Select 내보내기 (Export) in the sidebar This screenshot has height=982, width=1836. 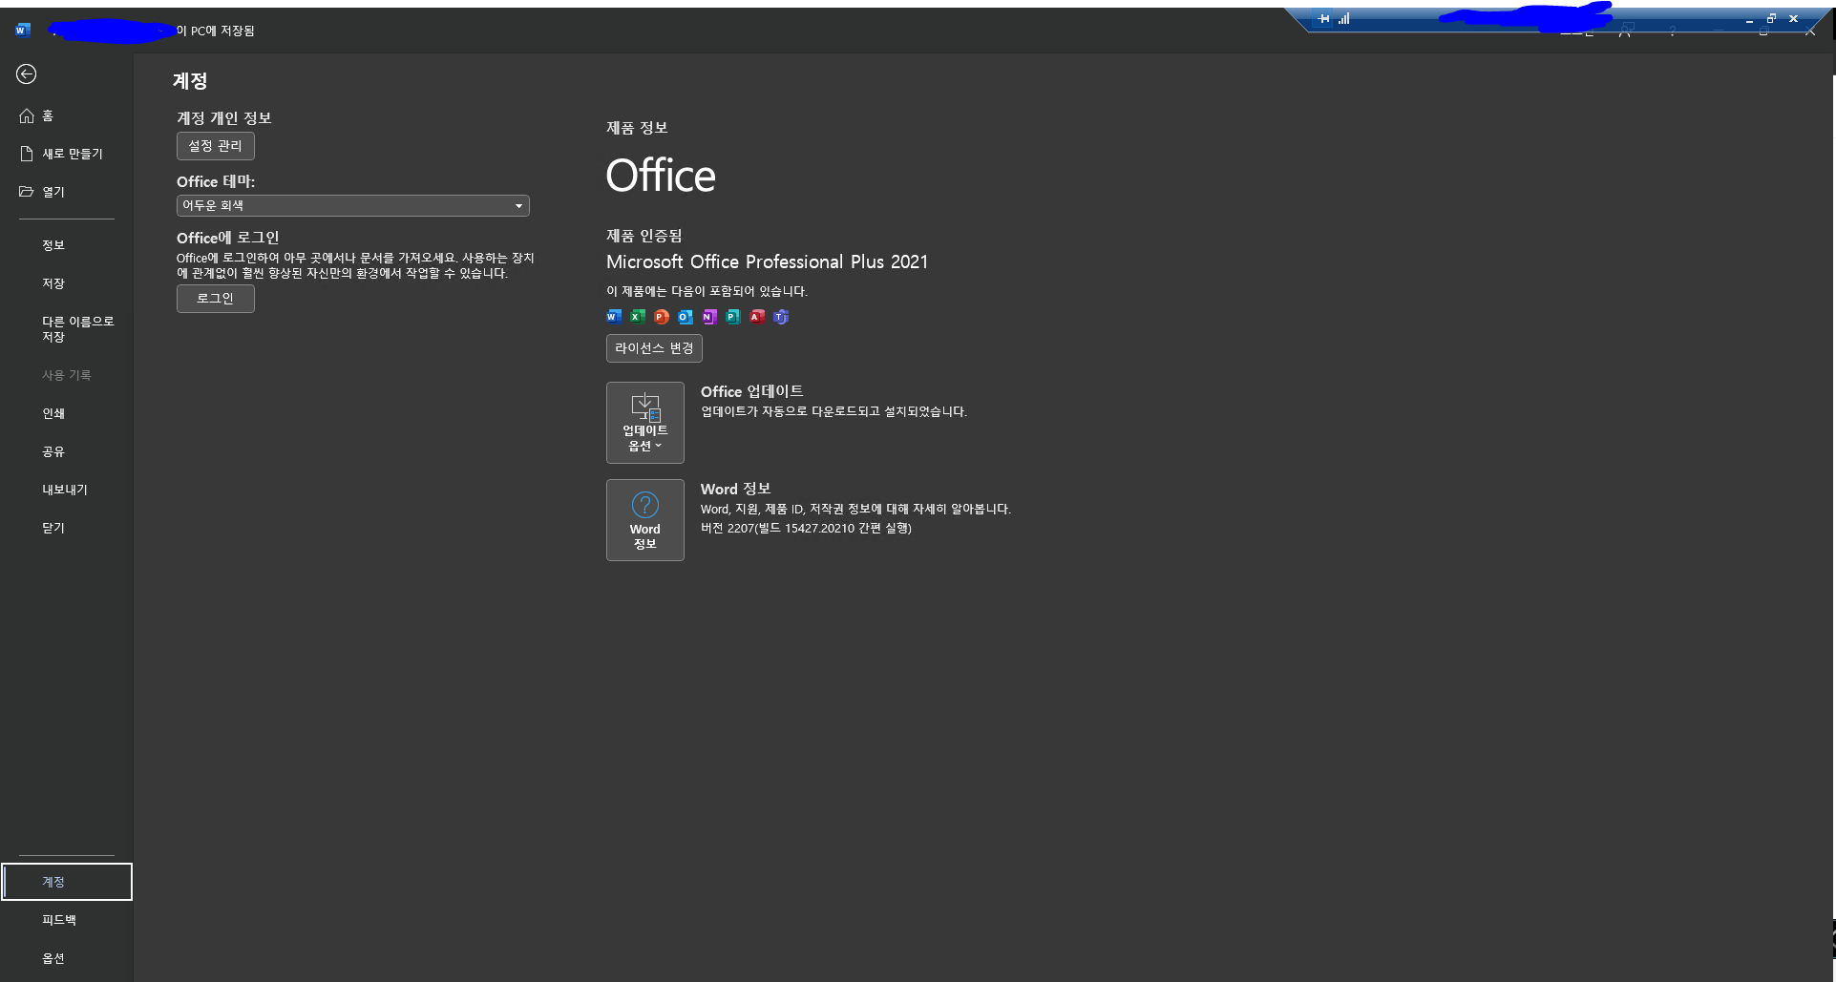tap(67, 490)
